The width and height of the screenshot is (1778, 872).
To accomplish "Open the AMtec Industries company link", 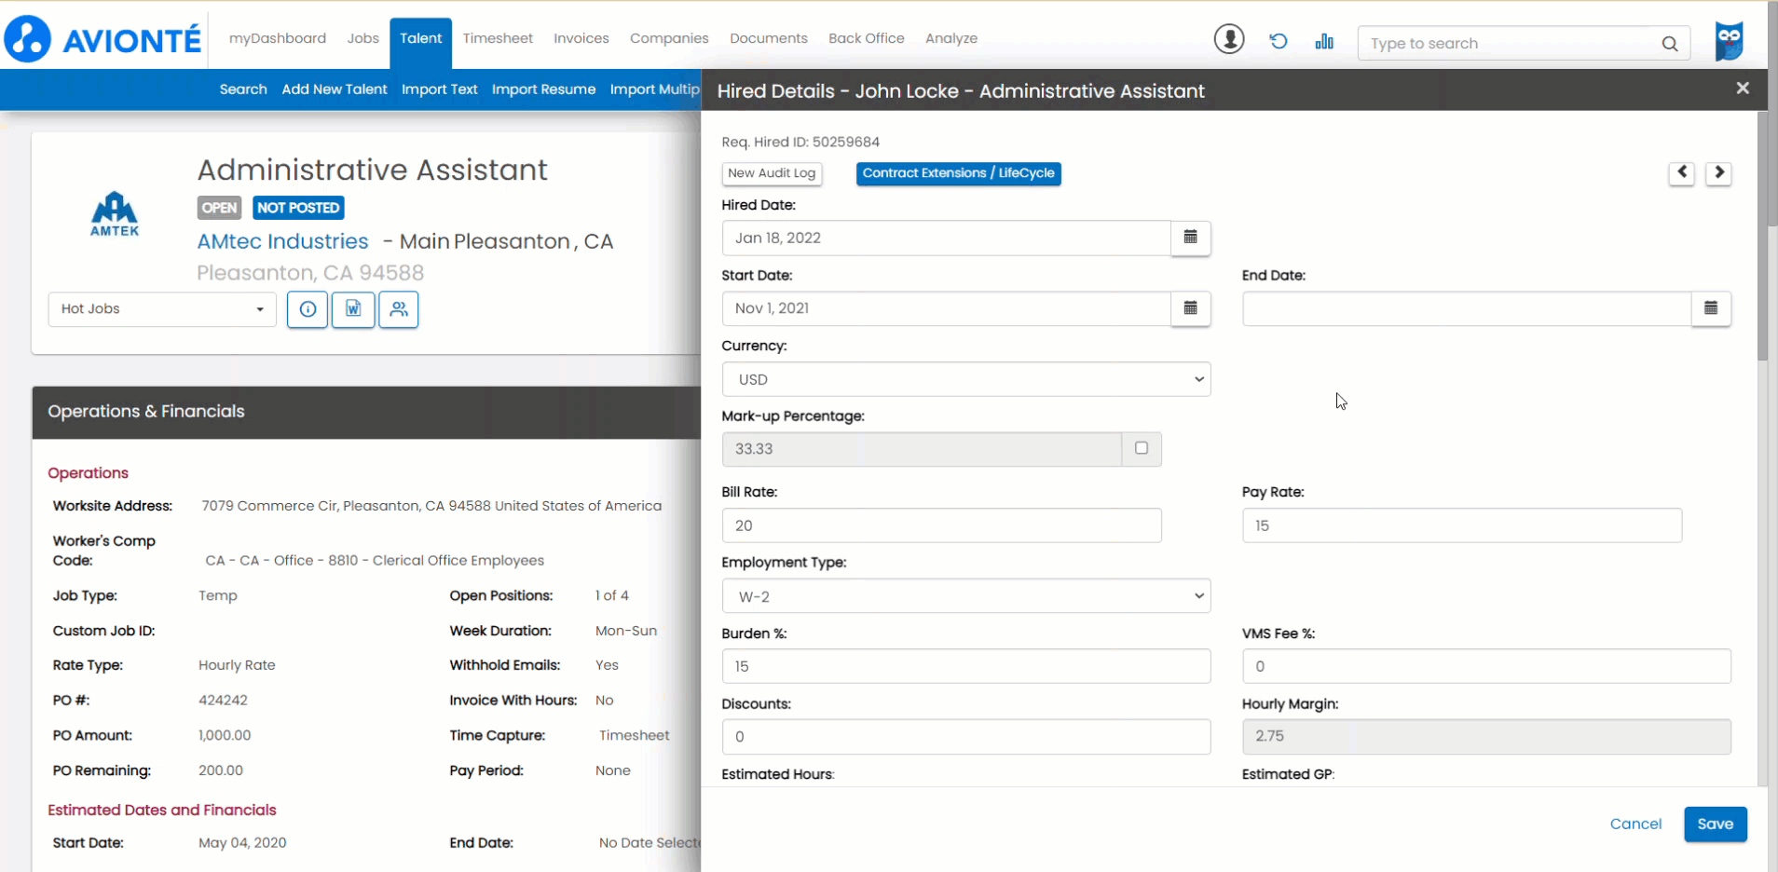I will (x=283, y=241).
